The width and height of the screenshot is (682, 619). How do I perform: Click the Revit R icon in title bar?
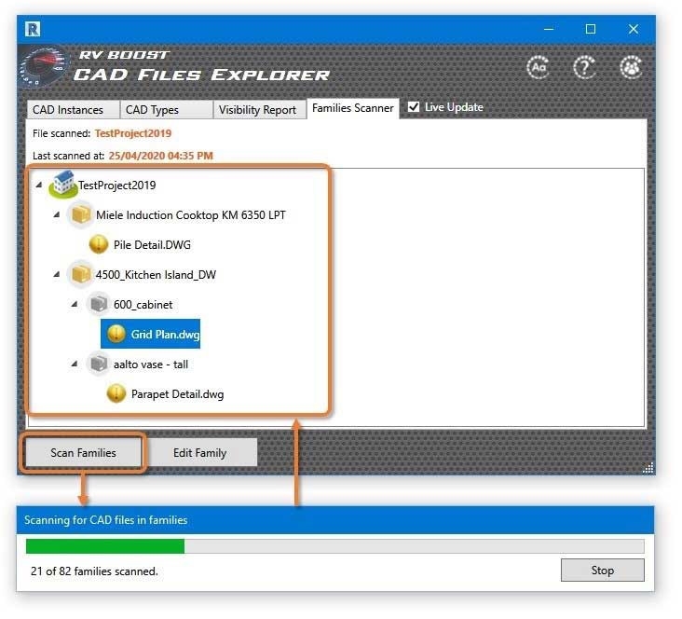33,29
